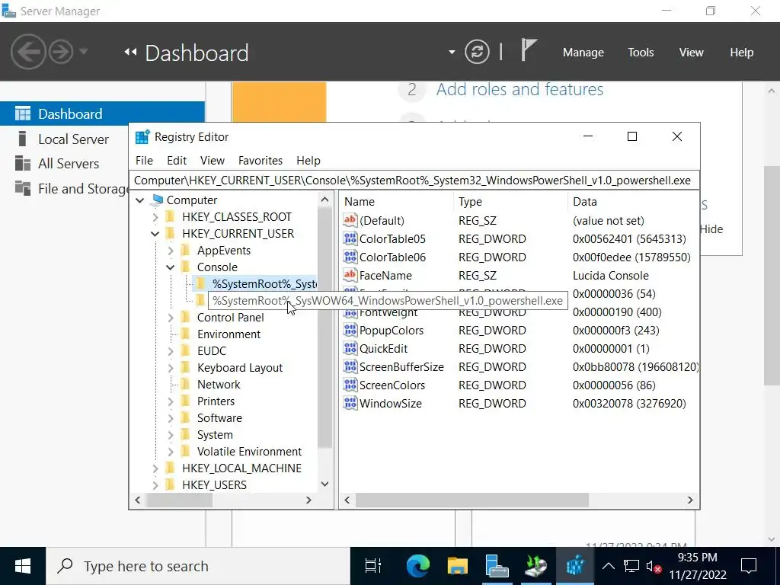Open the Action Center notification icon

[x=748, y=566]
